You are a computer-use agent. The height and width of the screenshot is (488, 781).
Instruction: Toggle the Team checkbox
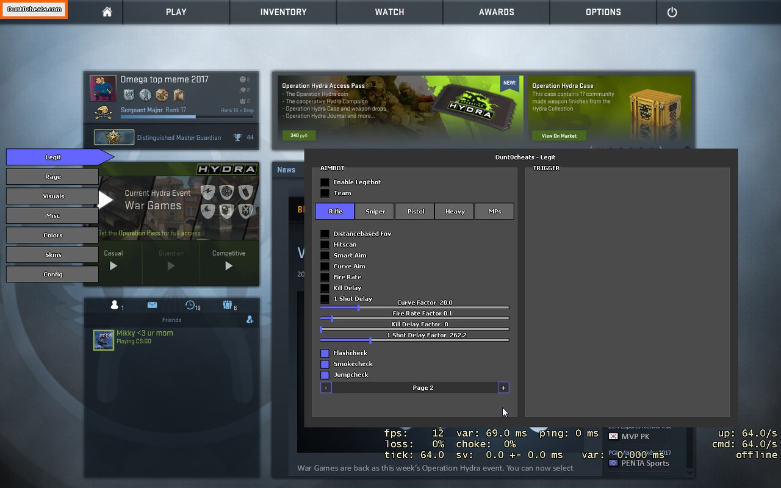[325, 193]
